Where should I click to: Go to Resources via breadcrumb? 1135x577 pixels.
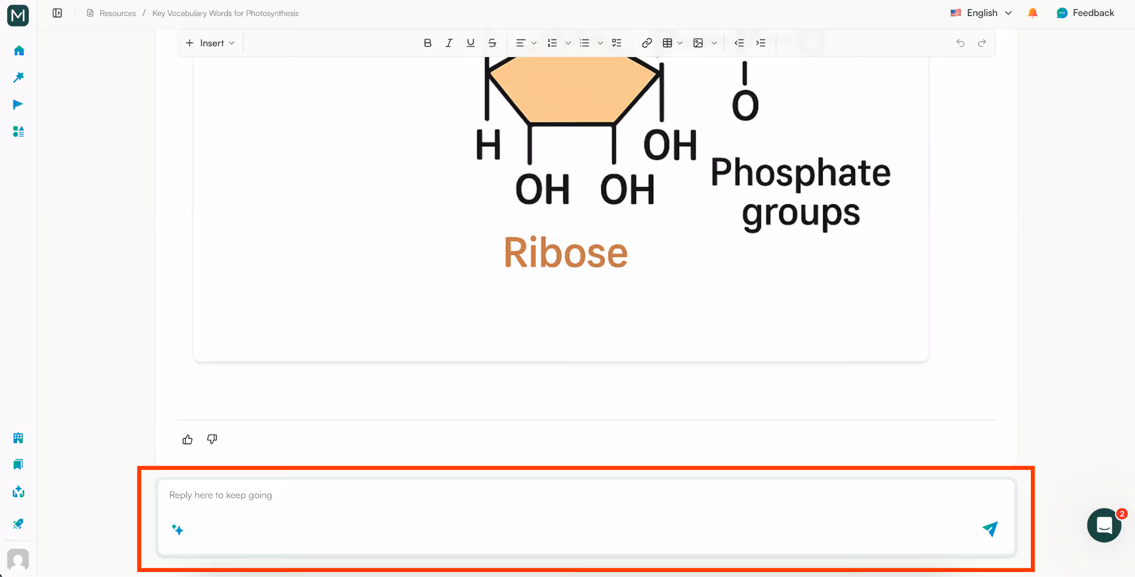pos(117,13)
